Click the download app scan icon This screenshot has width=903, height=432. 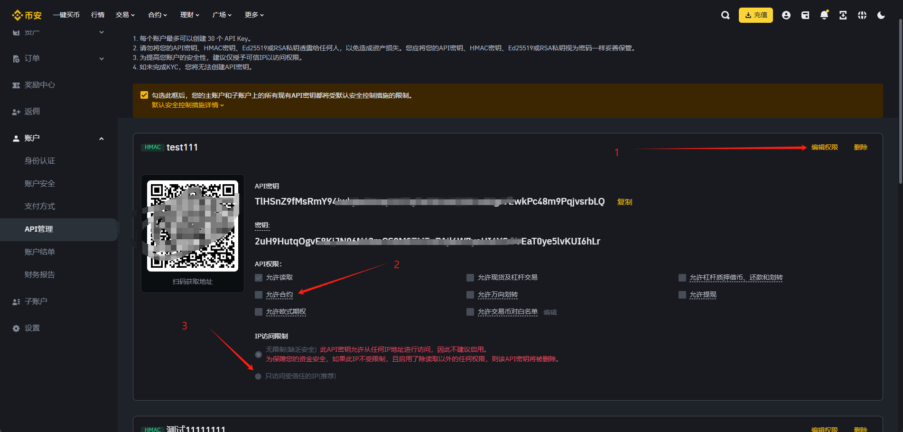coord(843,15)
